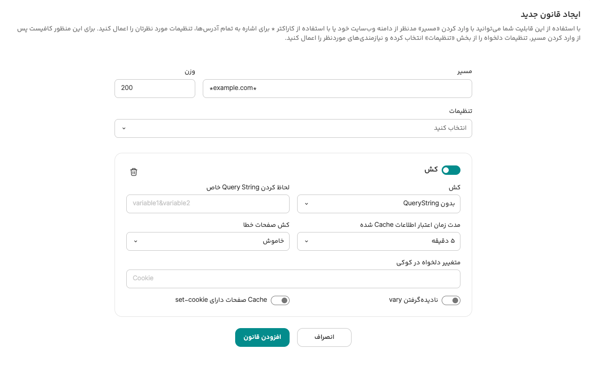590x367 pixels.
Task: Click the ایجاد قانون جدید page heading
Action: (x=550, y=15)
